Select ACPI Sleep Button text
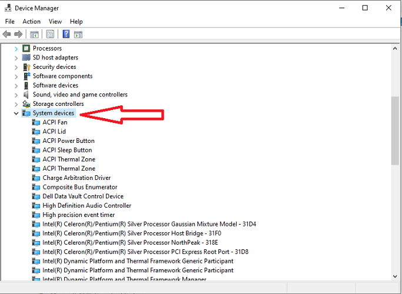Viewport: 402px width, 294px height. [x=67, y=150]
